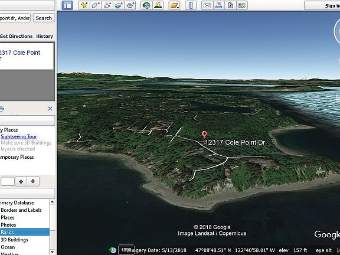Record a tour
340x255 pixels.
130,5
